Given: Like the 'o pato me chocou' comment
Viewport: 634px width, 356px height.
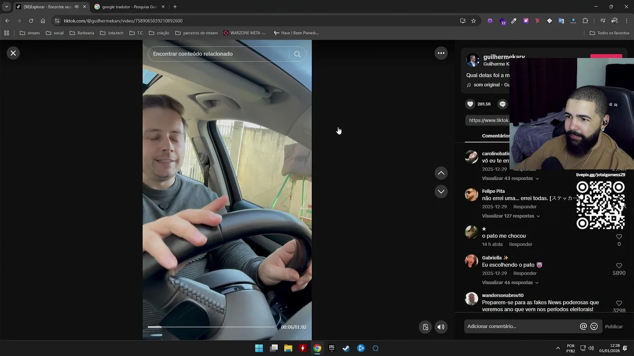Looking at the screenshot, I should pyautogui.click(x=619, y=236).
